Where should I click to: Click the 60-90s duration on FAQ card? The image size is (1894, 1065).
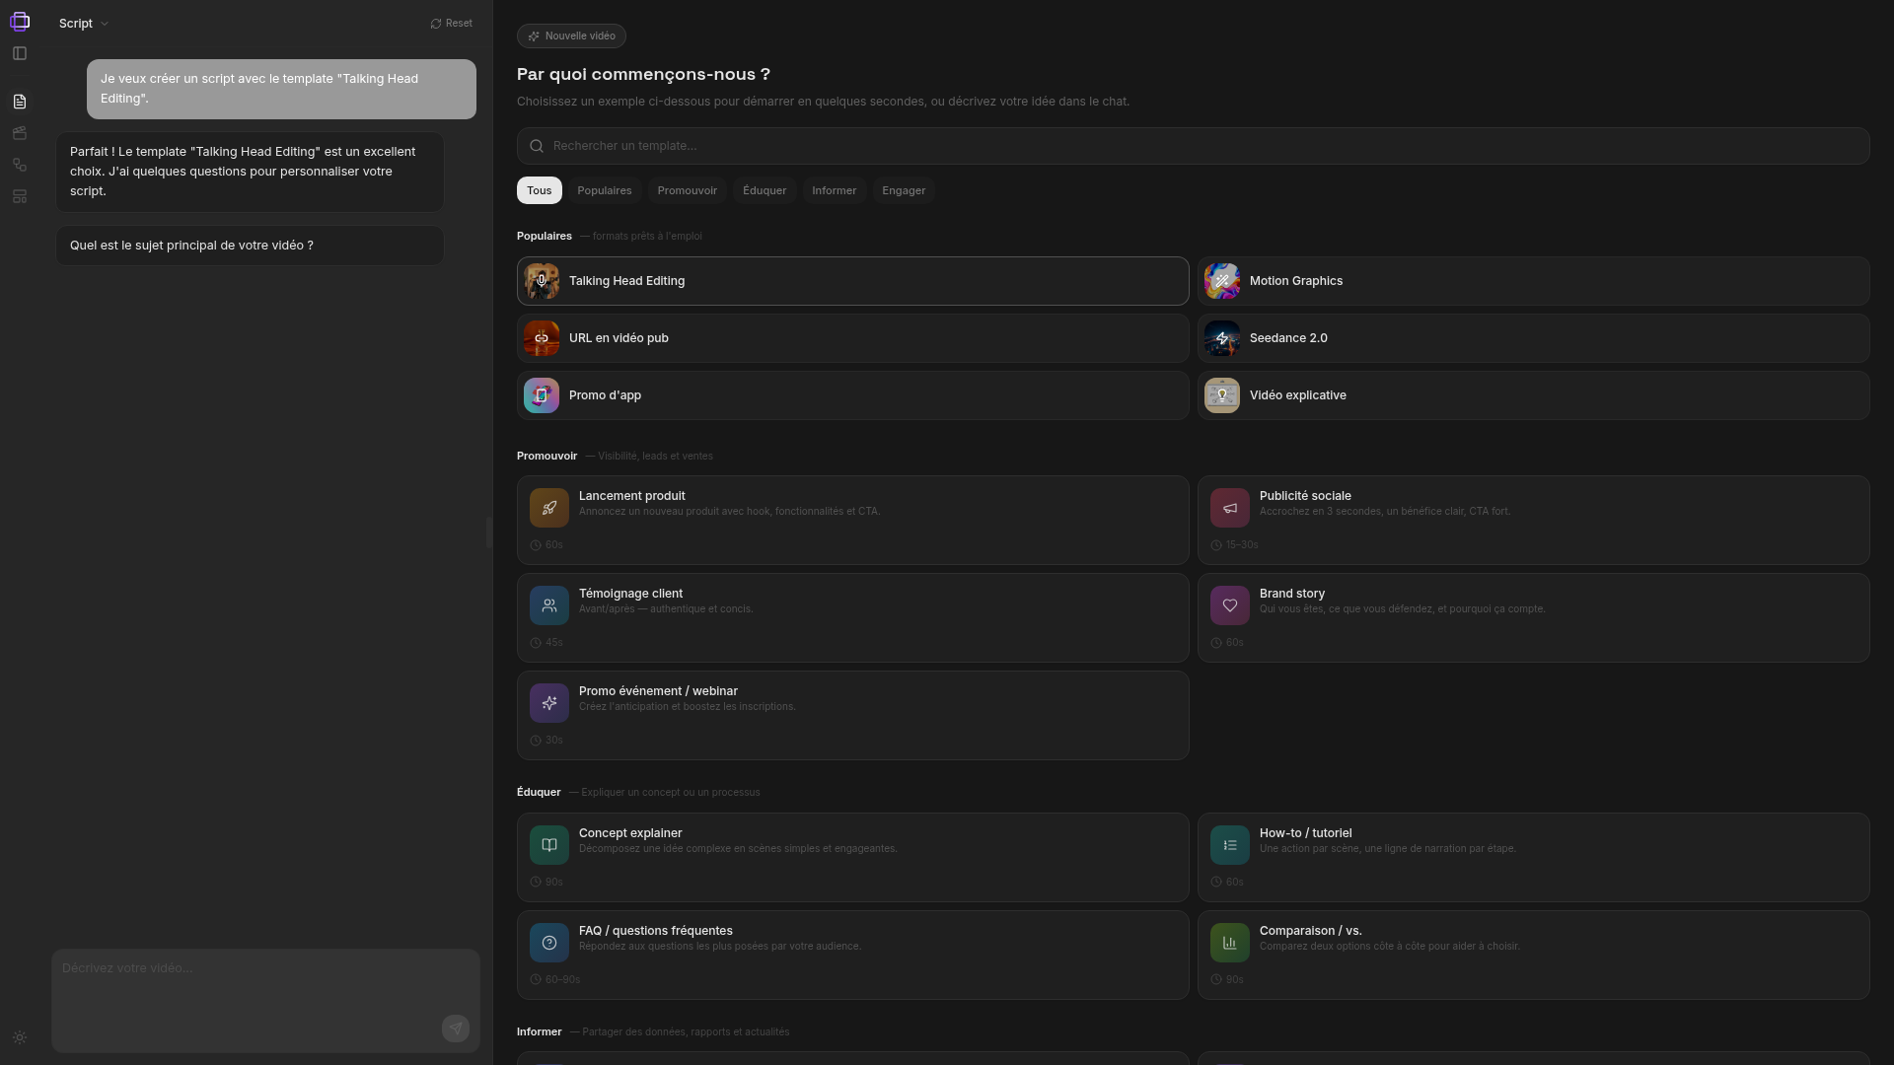coord(554,980)
